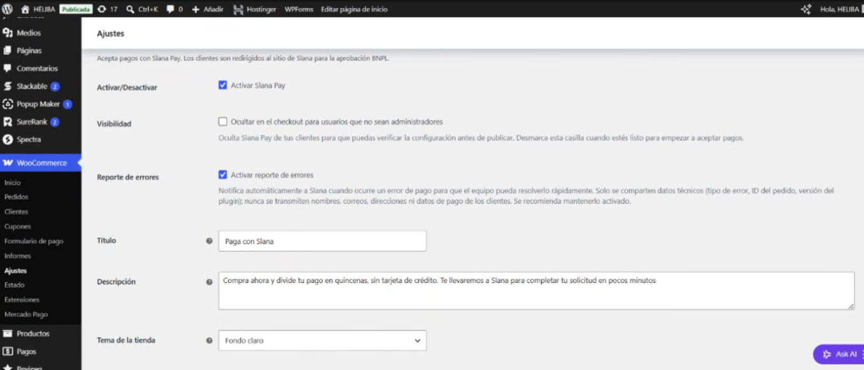Click the SureRank notification badge
Image resolution: width=864 pixels, height=370 pixels.
click(x=55, y=121)
